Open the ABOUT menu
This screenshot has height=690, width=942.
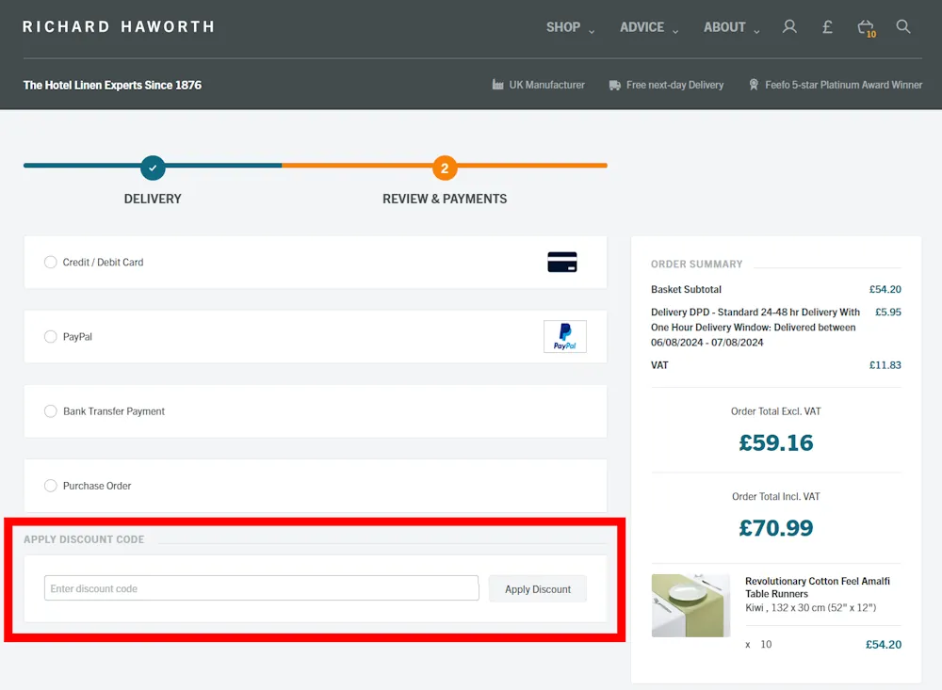point(724,27)
